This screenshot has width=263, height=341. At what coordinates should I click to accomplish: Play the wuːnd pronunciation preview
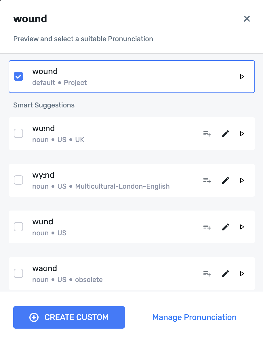[x=242, y=134]
